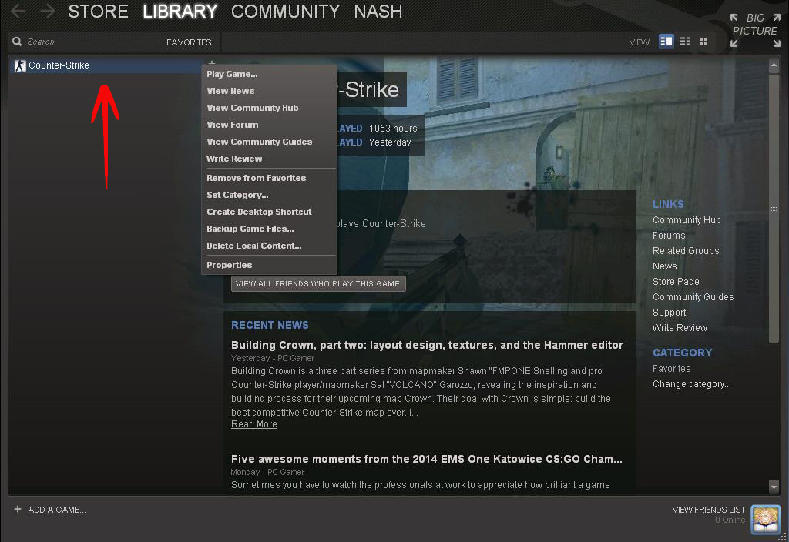This screenshot has height=542, width=789.
Task: Choose Write Review in context menu
Action: (234, 159)
